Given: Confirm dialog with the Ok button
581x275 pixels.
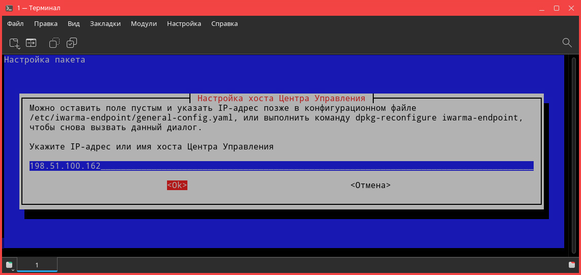Looking at the screenshot, I should 177,186.
